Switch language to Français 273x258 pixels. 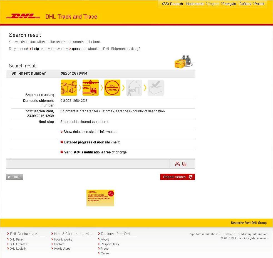click(229, 4)
